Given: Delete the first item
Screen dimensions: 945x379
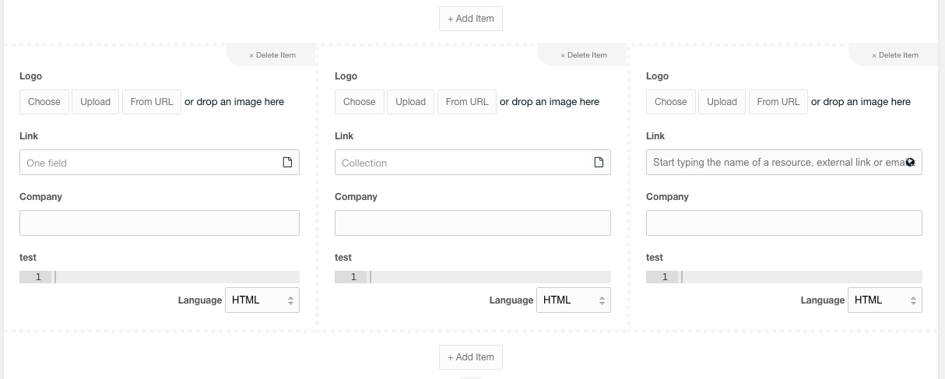Looking at the screenshot, I should (272, 55).
